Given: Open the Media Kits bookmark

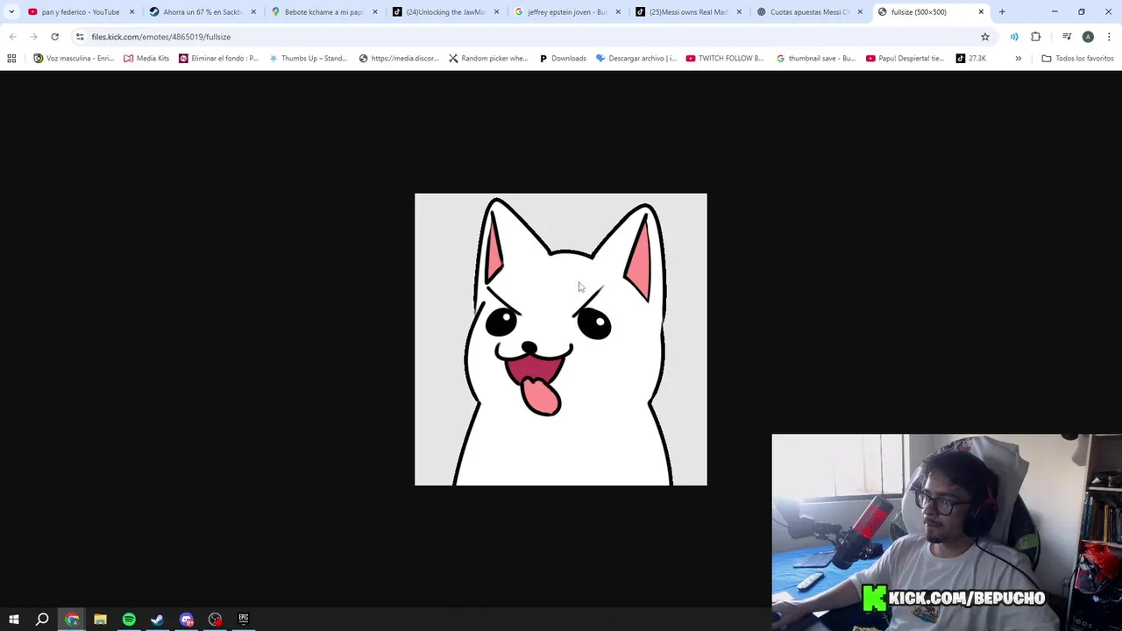Looking at the screenshot, I should (146, 58).
